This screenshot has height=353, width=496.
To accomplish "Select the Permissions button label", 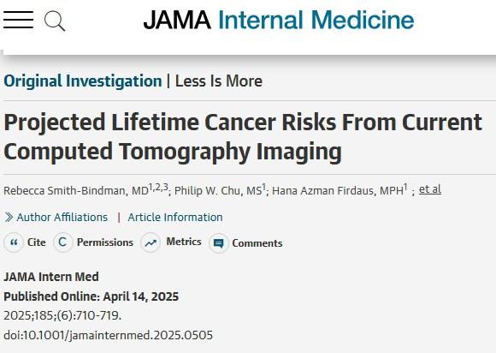I will [x=105, y=242].
